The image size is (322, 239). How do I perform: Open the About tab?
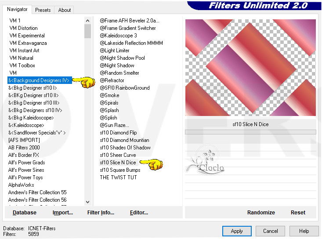65,10
